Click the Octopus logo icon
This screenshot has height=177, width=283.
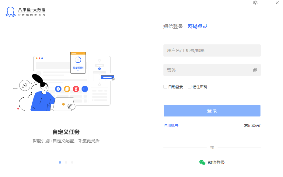11,12
